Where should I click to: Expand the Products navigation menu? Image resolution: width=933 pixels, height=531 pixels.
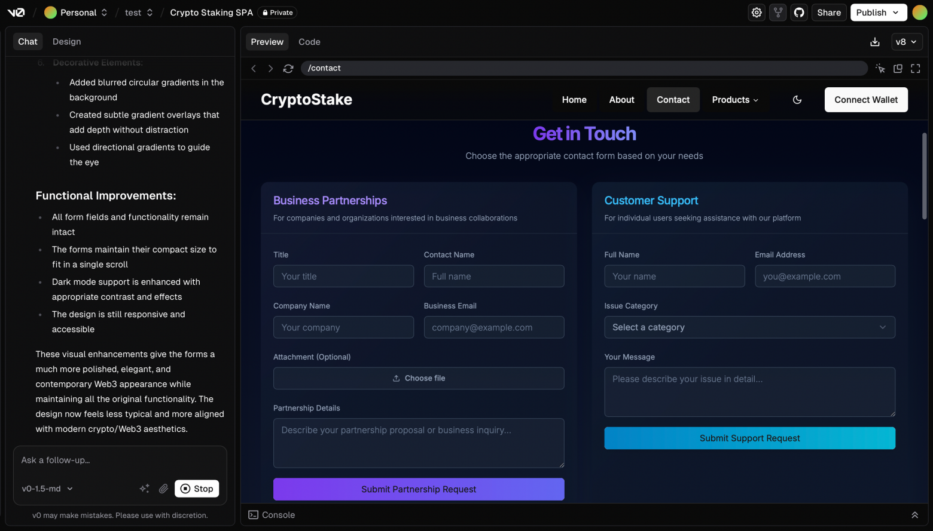[734, 100]
